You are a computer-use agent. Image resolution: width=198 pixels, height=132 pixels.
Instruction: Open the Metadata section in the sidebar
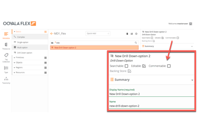(x=6, y=36)
